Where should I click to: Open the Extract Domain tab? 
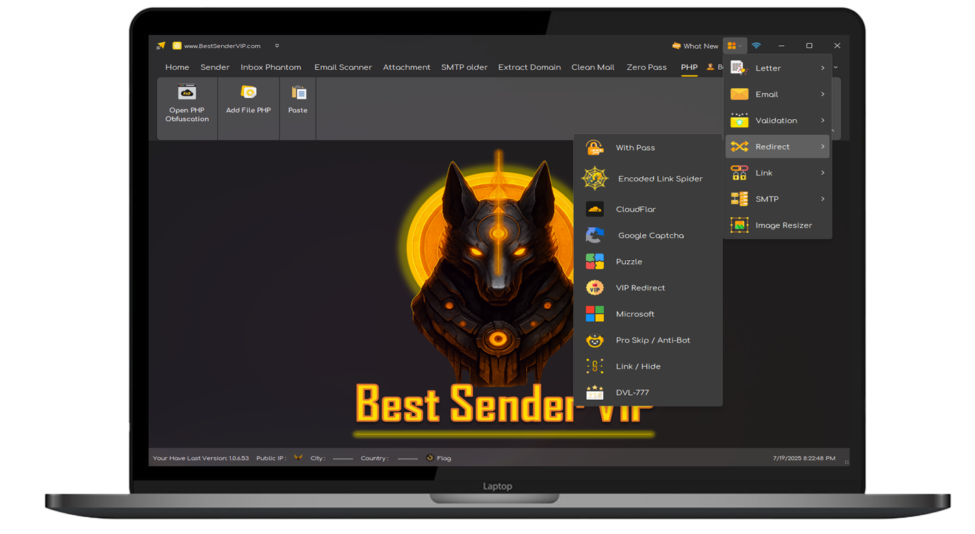pos(529,67)
